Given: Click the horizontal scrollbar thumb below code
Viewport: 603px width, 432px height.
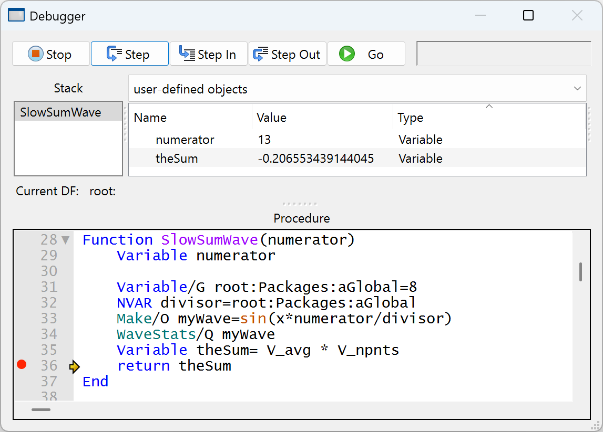Looking at the screenshot, I should (x=41, y=409).
